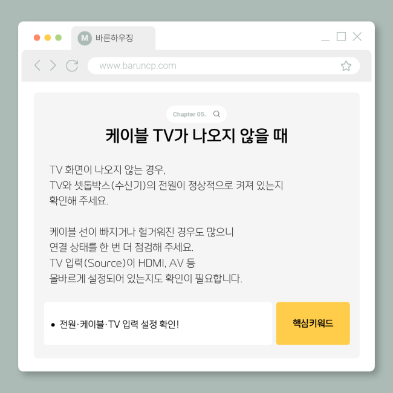The height and width of the screenshot is (393, 393).
Task: Click the green traffic-light dot
Action: tap(59, 37)
